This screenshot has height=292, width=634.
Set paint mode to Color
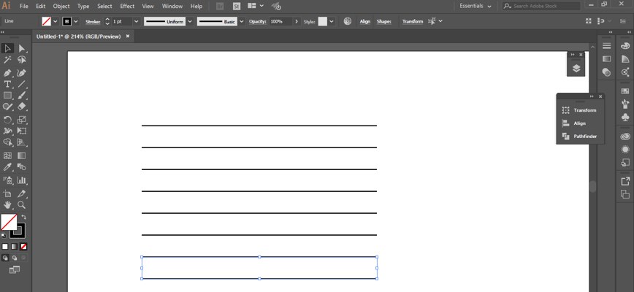pyautogui.click(x=5, y=246)
